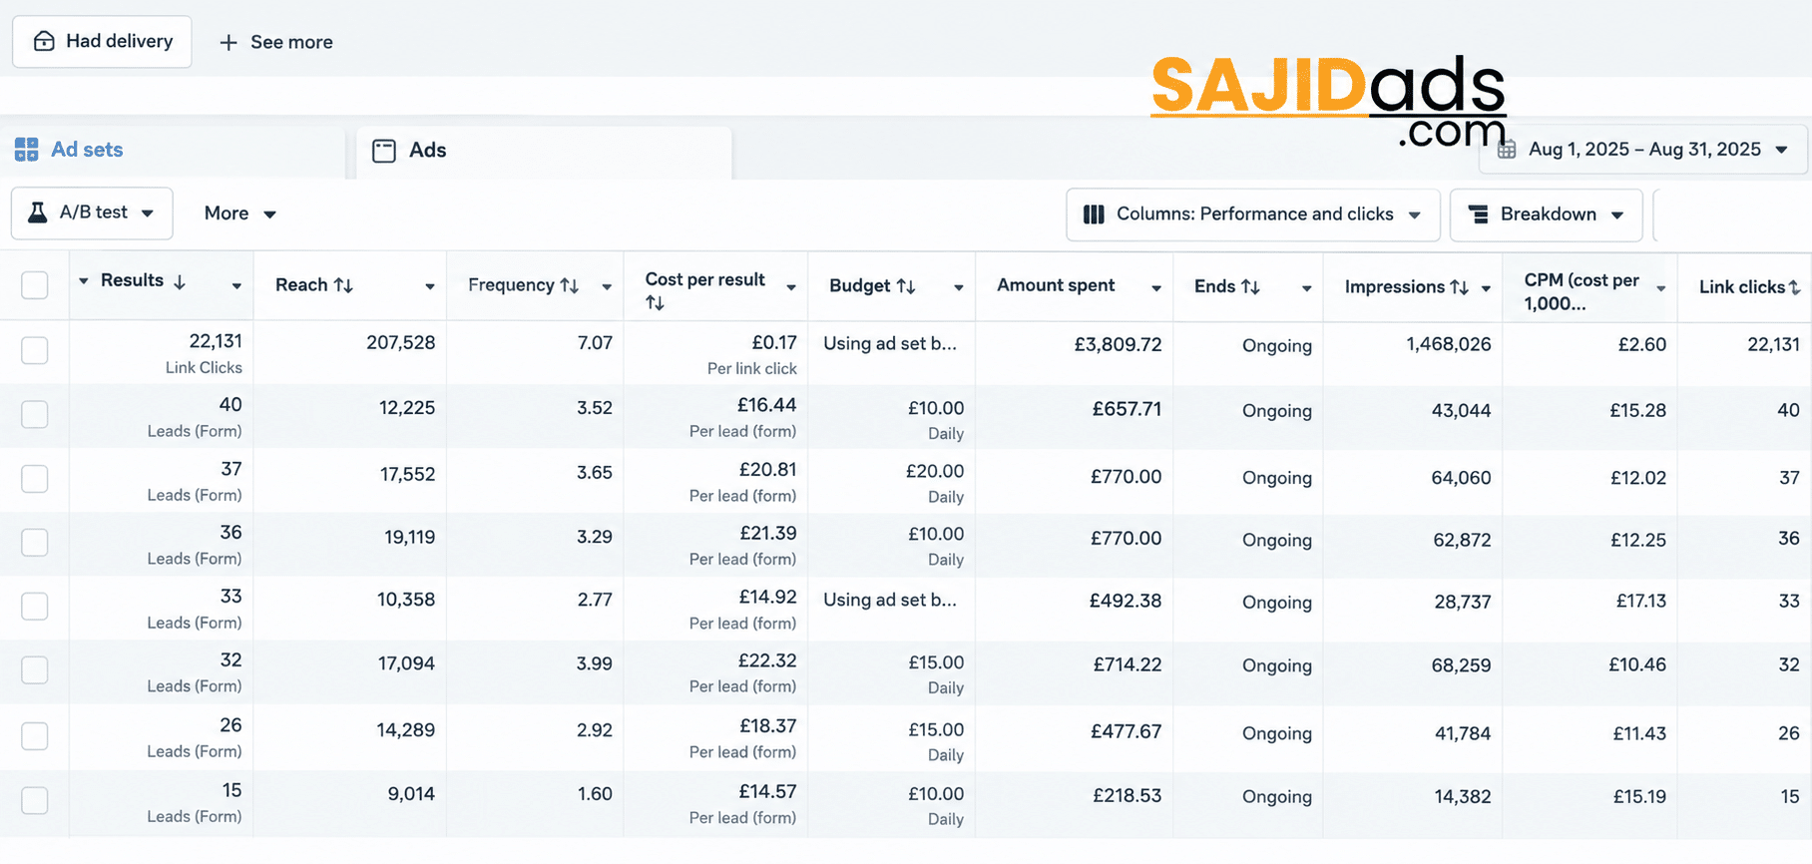Sort by Frequency using its arrows icon
The image size is (1812, 864).
[x=570, y=285]
